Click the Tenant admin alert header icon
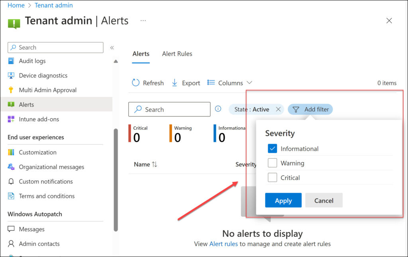408x257 pixels. pyautogui.click(x=14, y=23)
